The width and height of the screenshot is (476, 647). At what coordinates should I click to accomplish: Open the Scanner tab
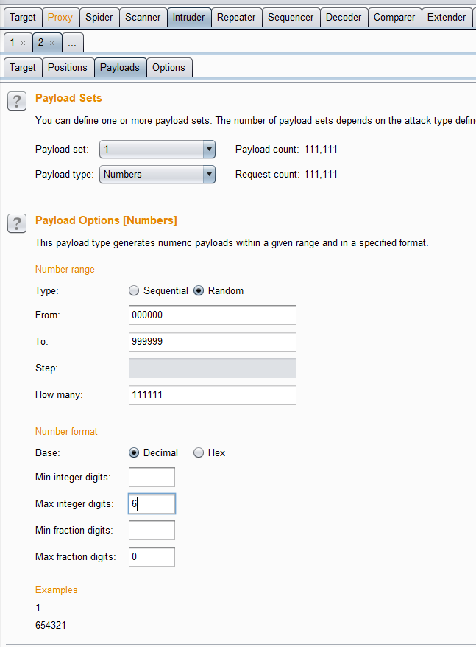point(143,18)
